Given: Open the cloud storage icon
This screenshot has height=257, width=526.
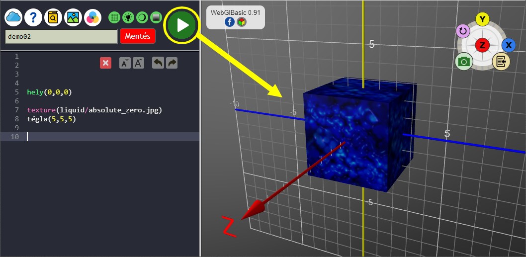Looking at the screenshot, I should click(13, 17).
